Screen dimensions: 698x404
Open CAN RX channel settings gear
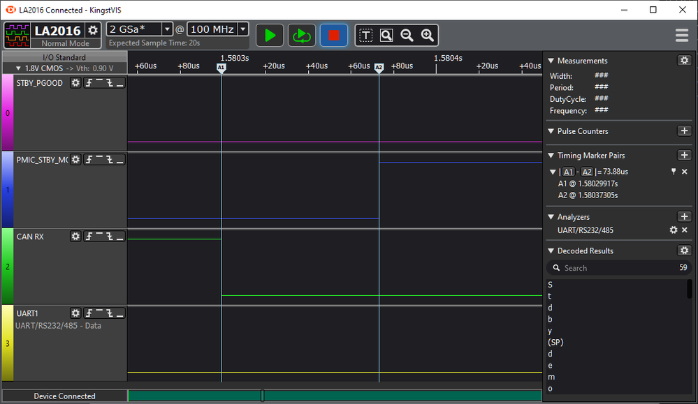(x=75, y=237)
